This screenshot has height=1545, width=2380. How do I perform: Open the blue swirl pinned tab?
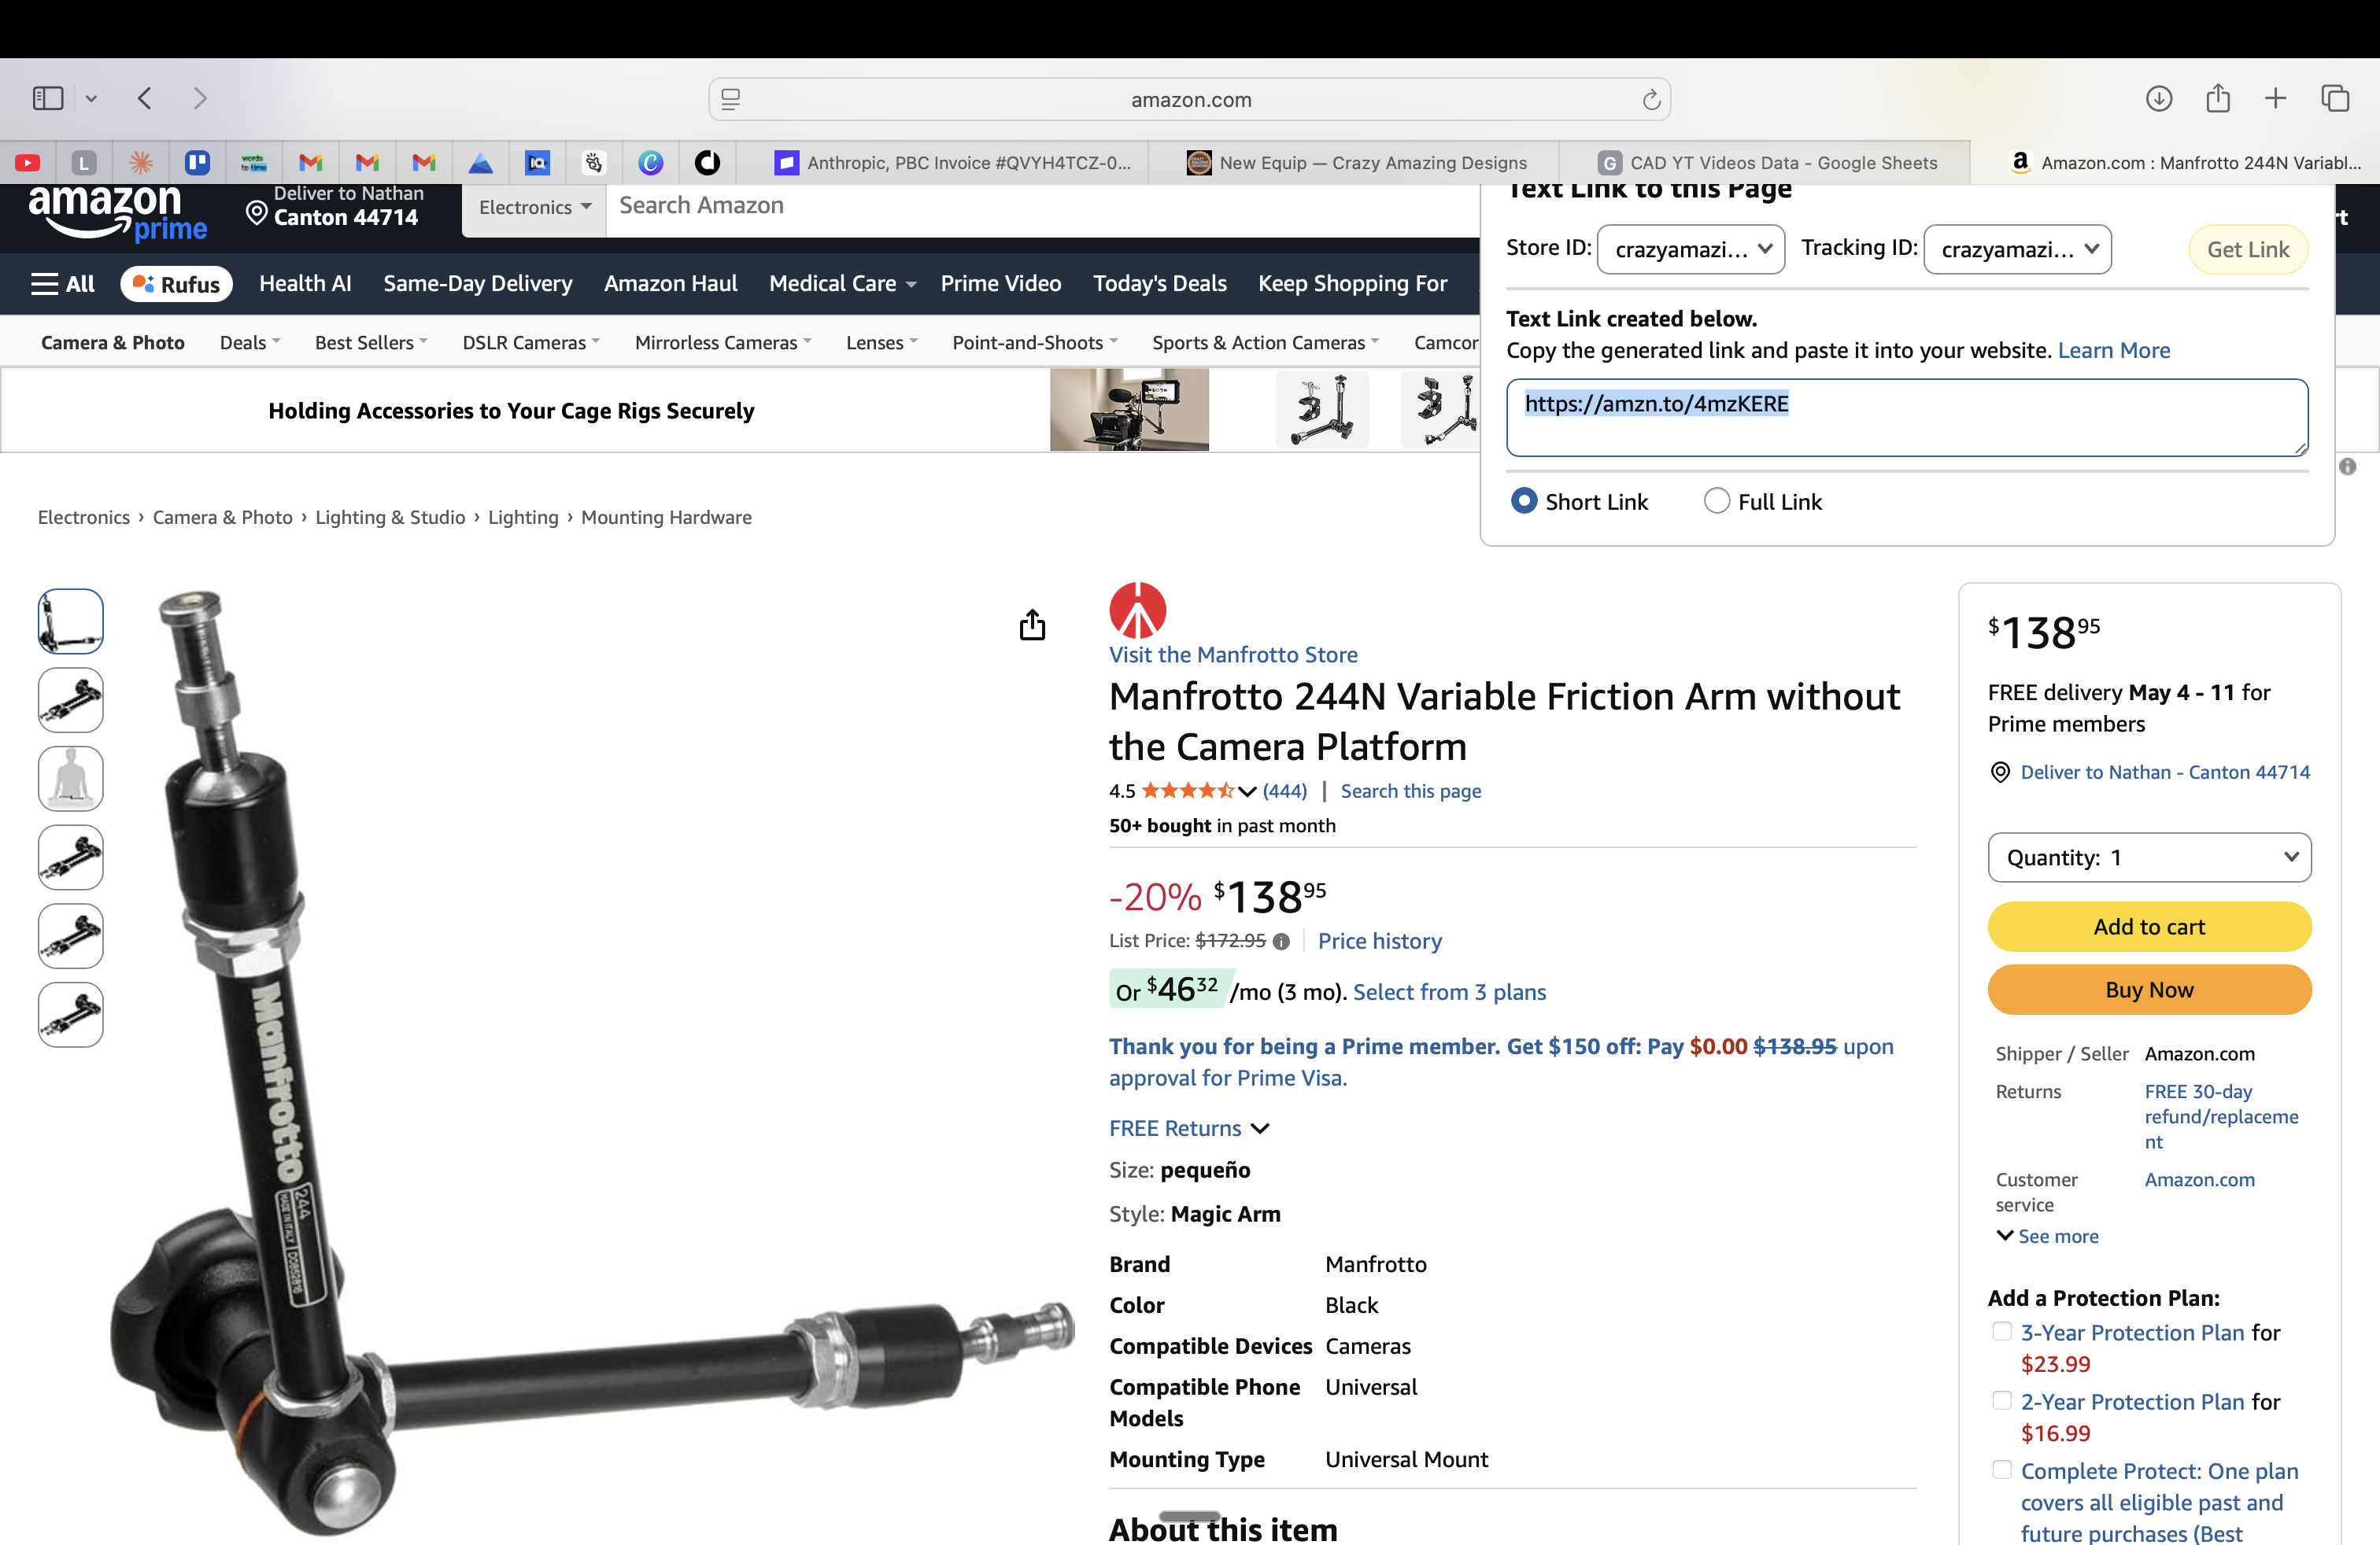click(651, 162)
